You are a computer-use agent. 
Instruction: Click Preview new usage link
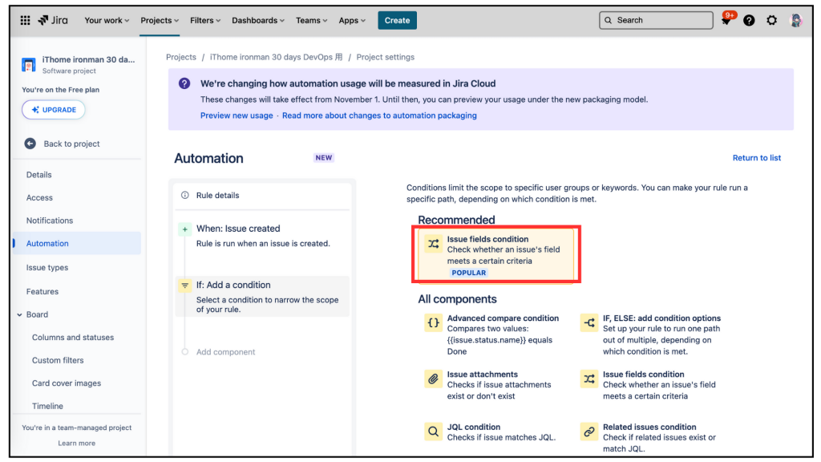click(237, 115)
